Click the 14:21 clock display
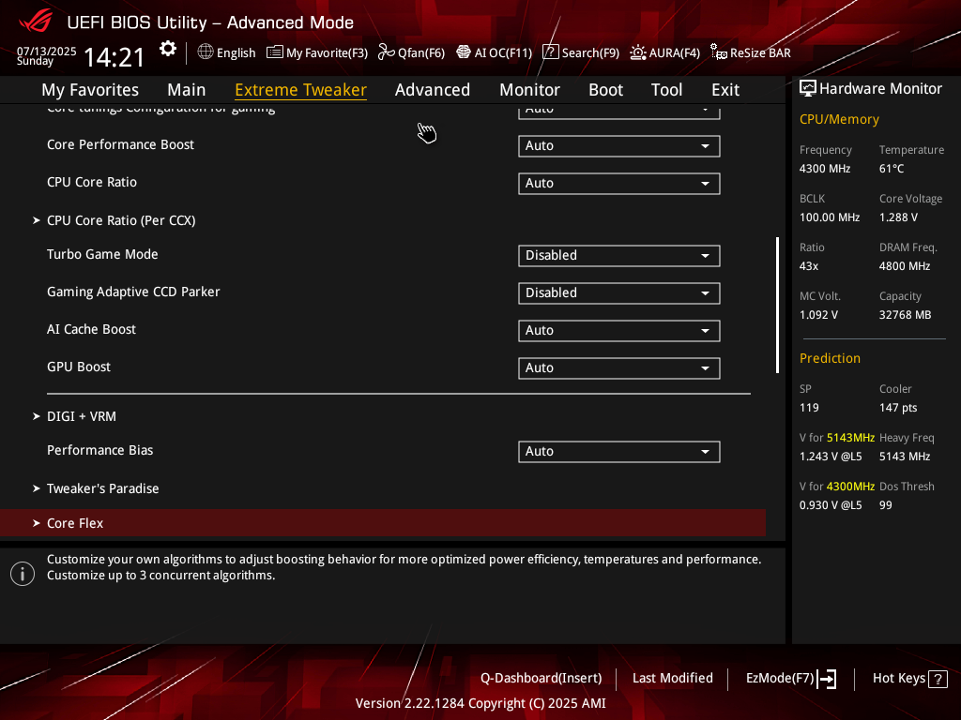Screen dimensions: 961x720 tap(114, 58)
